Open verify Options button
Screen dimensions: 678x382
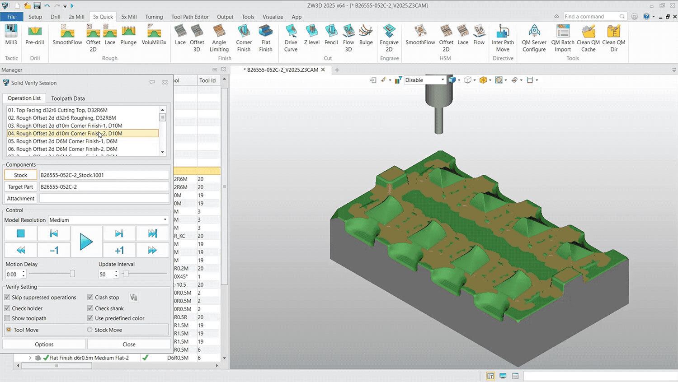coord(44,344)
